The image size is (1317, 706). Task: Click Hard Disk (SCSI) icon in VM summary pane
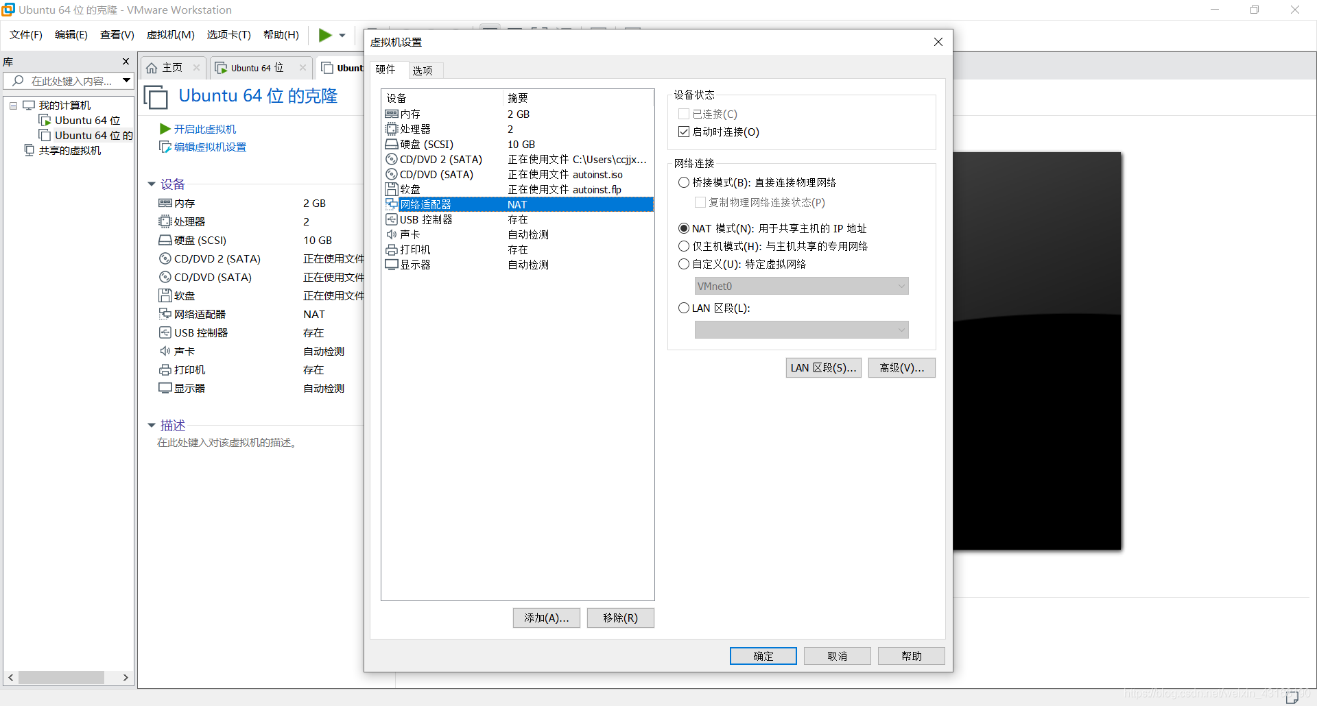click(x=165, y=240)
